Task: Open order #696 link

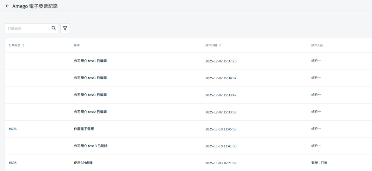Action: click(x=13, y=129)
